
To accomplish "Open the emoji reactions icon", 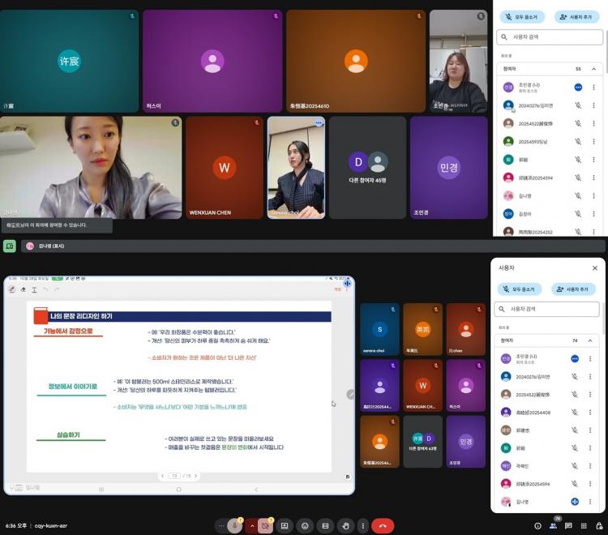I will pyautogui.click(x=305, y=525).
